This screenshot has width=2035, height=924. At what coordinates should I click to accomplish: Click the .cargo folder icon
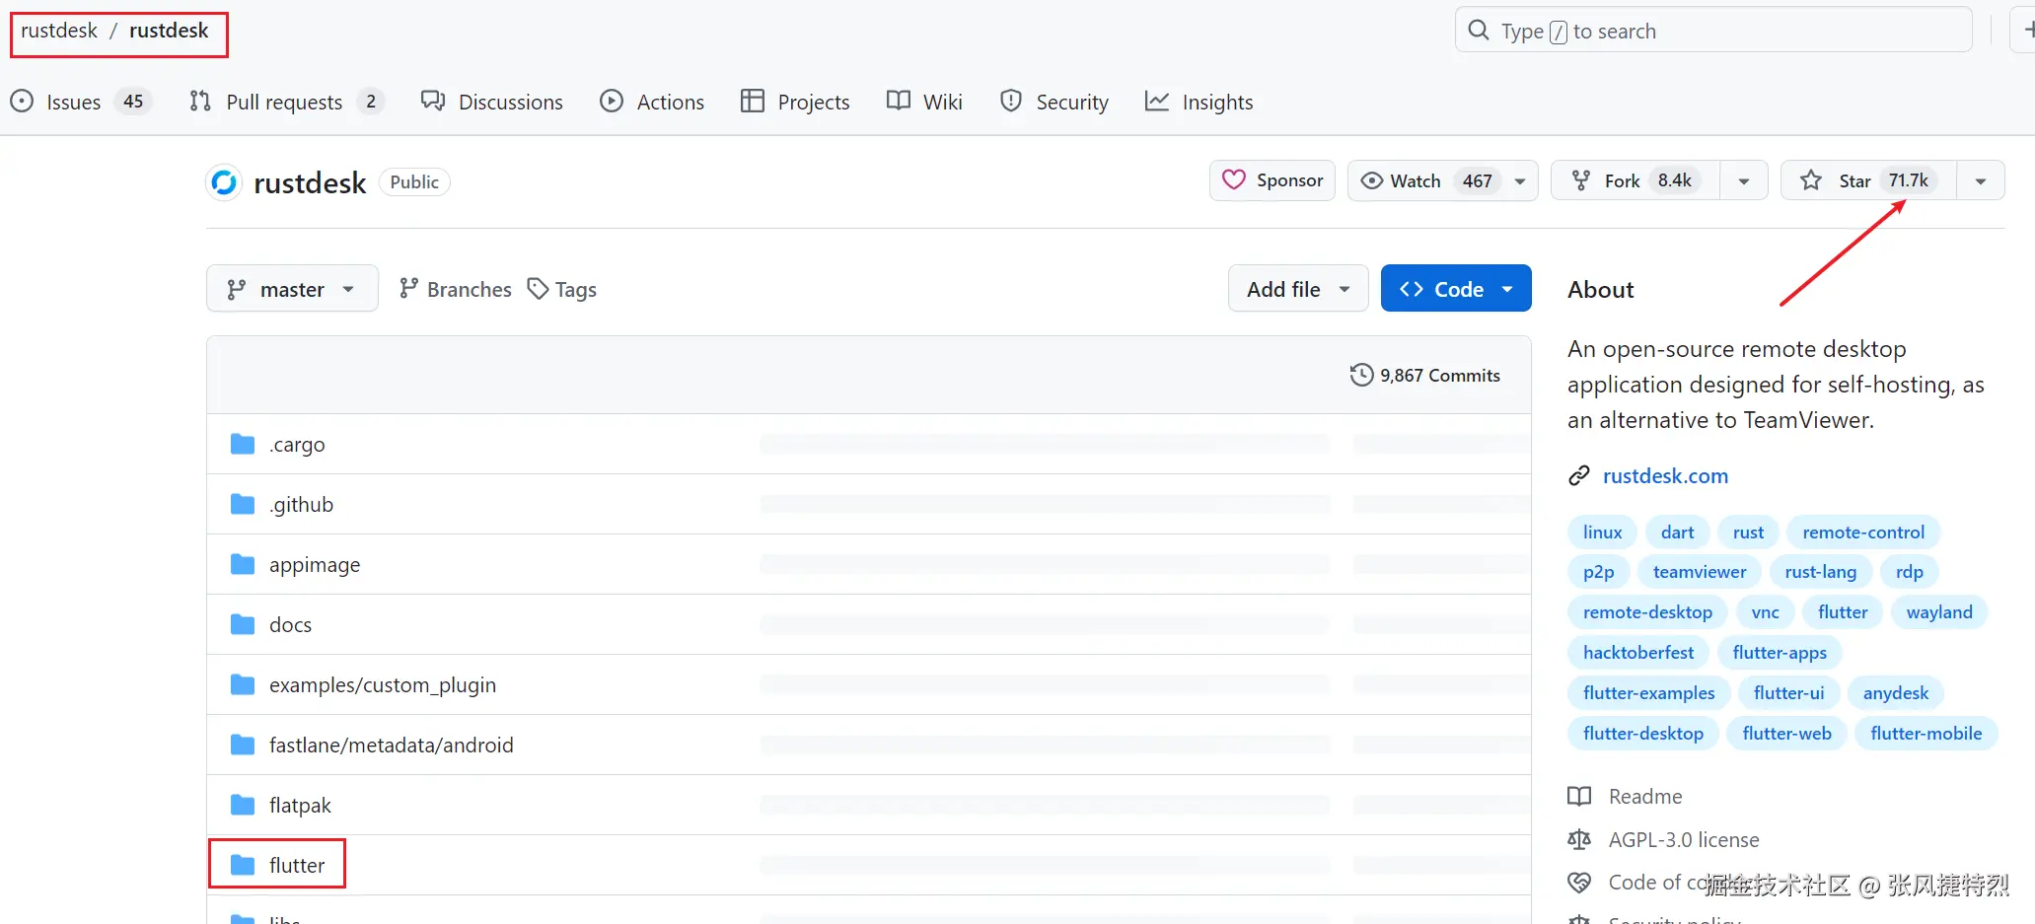[x=243, y=445]
